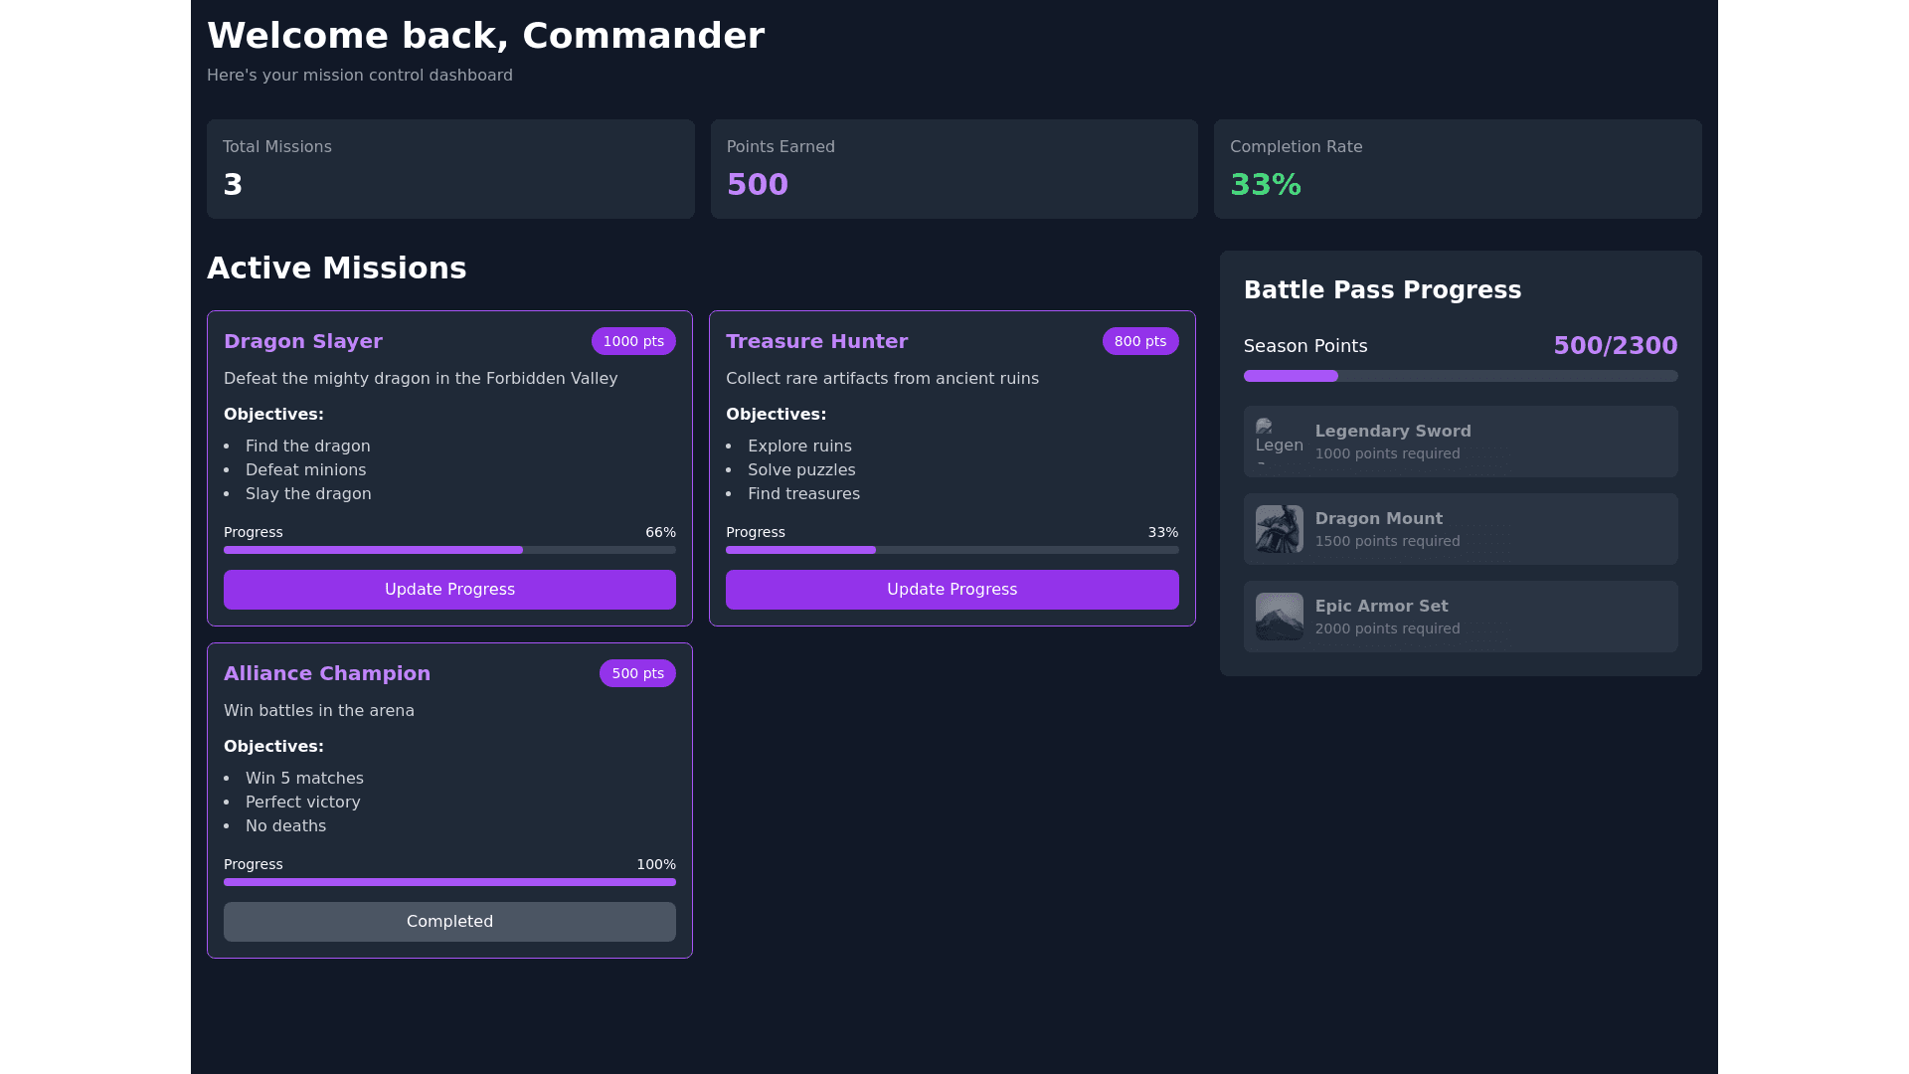Select the Points Earned stat card
Viewport: 1909px width, 1074px height.
coord(954,169)
